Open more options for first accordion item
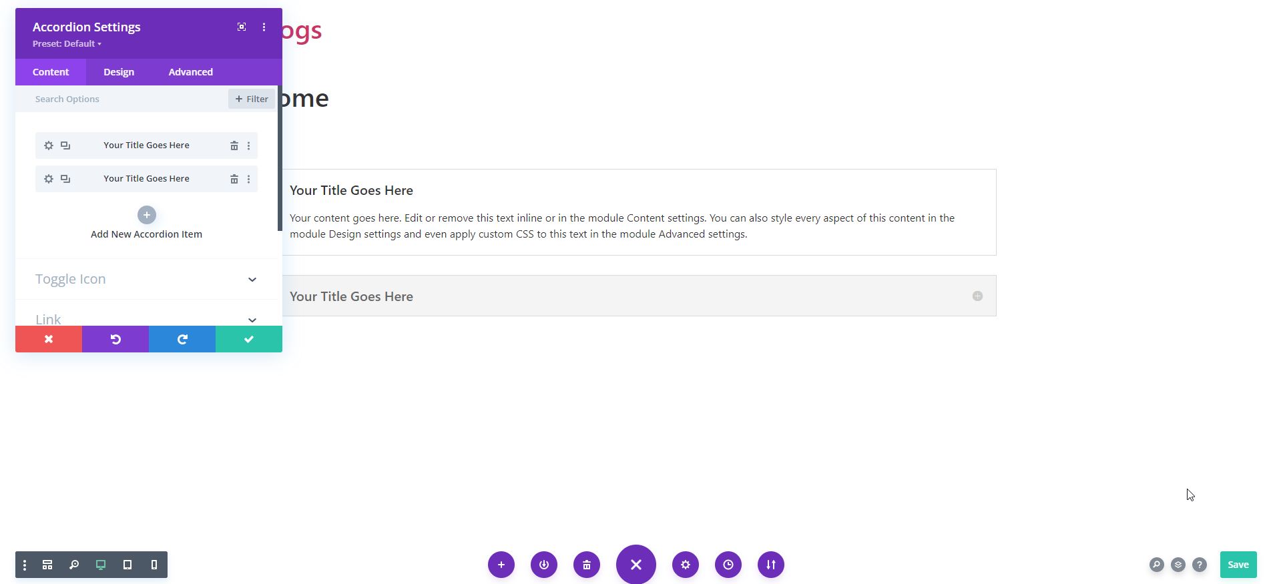Image resolution: width=1265 pixels, height=584 pixels. 248,145
